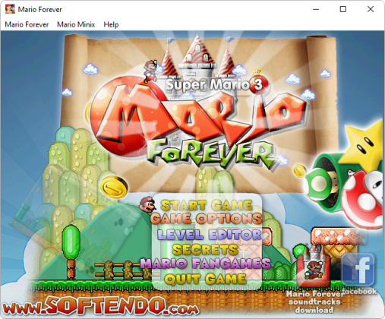Image resolution: width=385 pixels, height=319 pixels.
Task: Open the Help menu
Action: tap(111, 24)
